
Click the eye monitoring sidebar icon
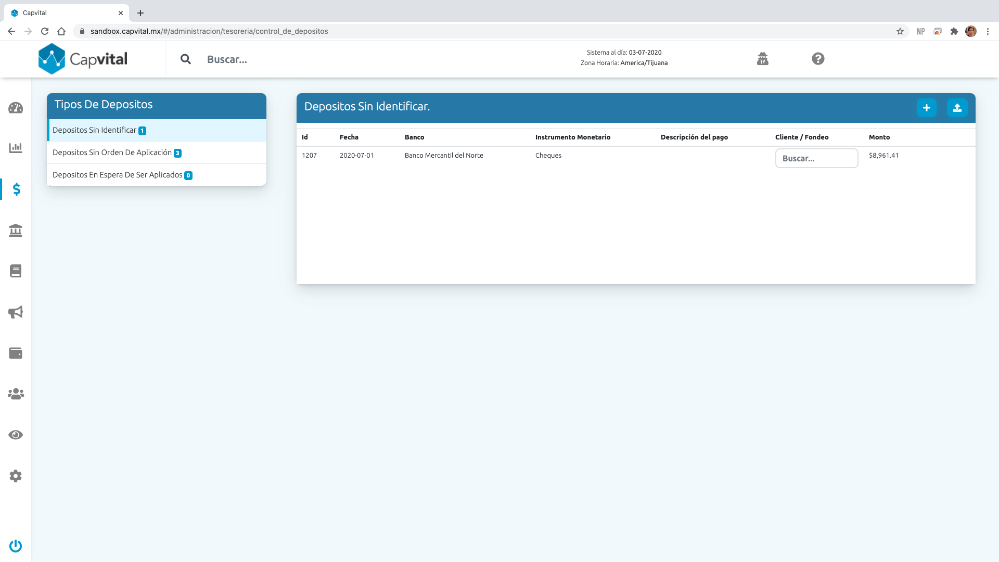[16, 435]
